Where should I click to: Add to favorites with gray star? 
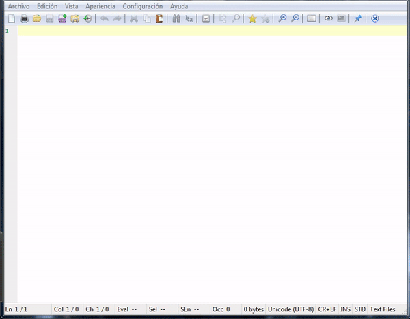[265, 18]
